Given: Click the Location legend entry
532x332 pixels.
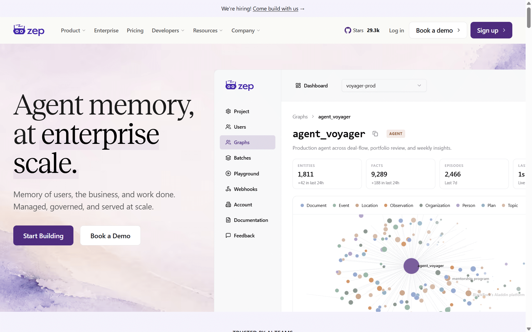Looking at the screenshot, I should pyautogui.click(x=367, y=205).
